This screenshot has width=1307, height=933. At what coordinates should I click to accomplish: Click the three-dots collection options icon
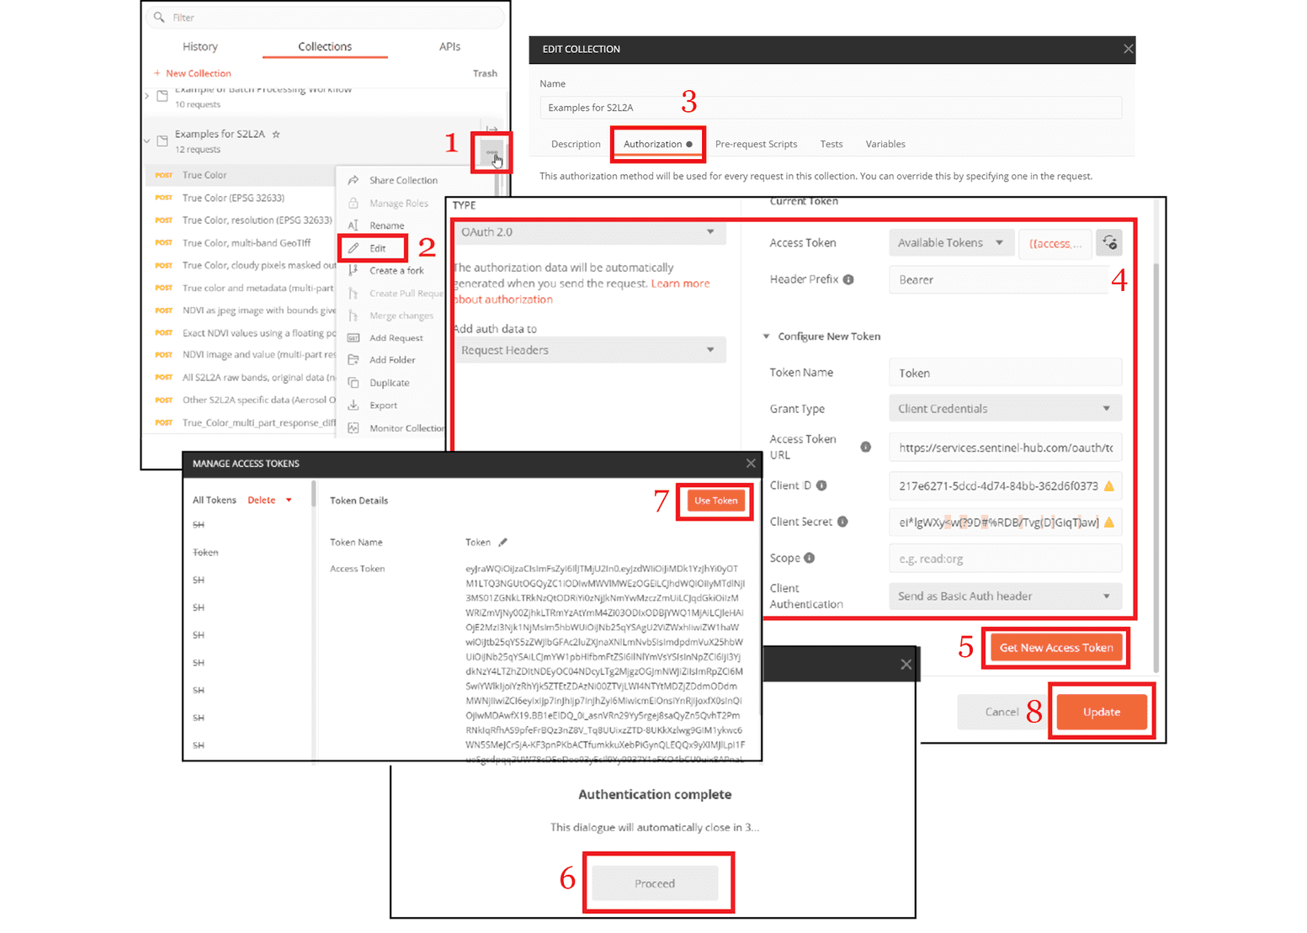pyautogui.click(x=491, y=152)
